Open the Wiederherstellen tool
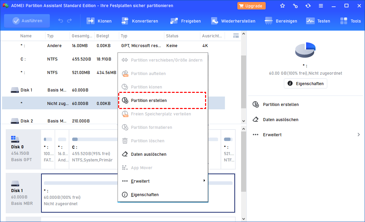The width and height of the screenshot is (365, 222). [x=233, y=21]
